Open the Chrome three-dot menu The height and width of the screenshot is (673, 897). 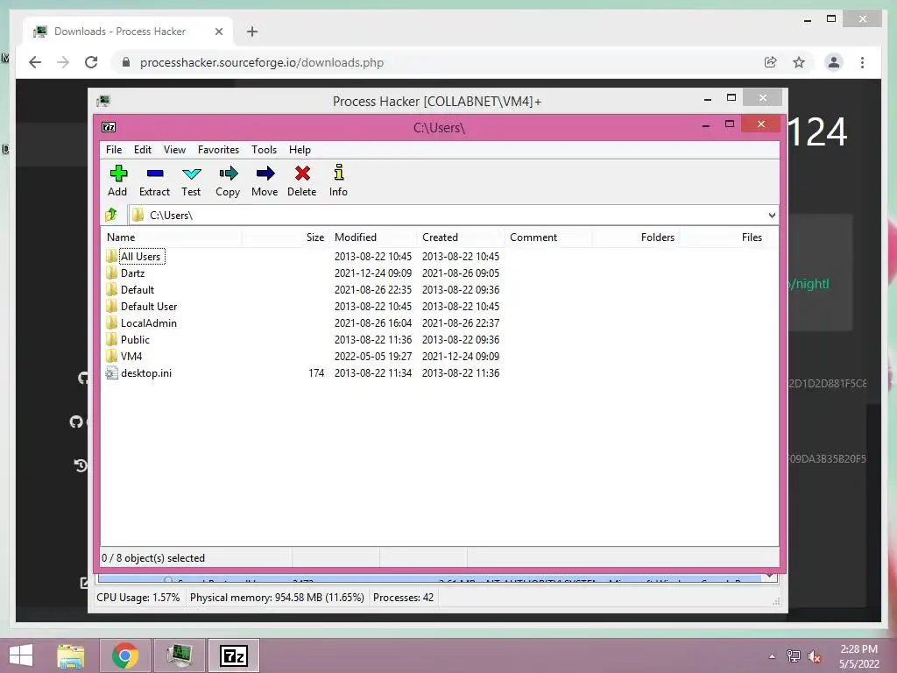863,62
